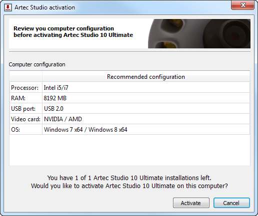Click the installations left message text
Viewport: 258px width, 216px height.
[x=129, y=178]
